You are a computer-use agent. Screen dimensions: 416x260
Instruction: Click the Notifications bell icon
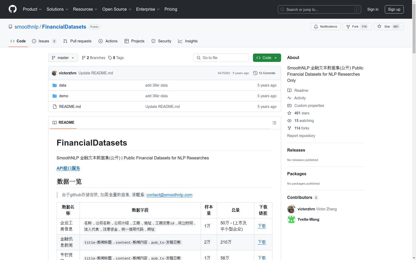316,27
